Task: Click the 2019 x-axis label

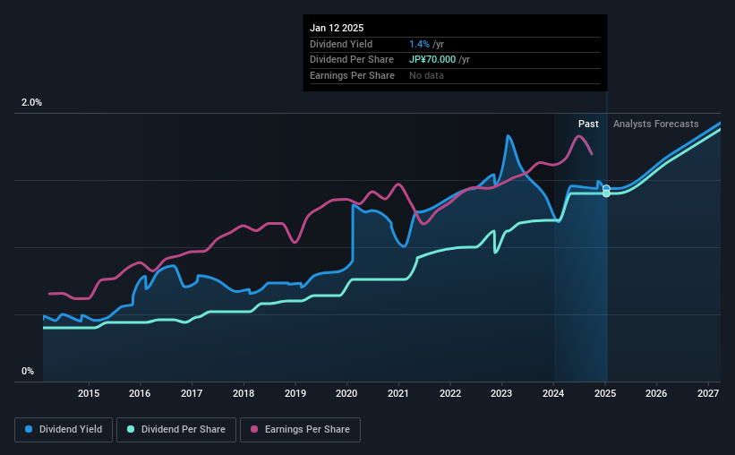Action: click(x=295, y=393)
